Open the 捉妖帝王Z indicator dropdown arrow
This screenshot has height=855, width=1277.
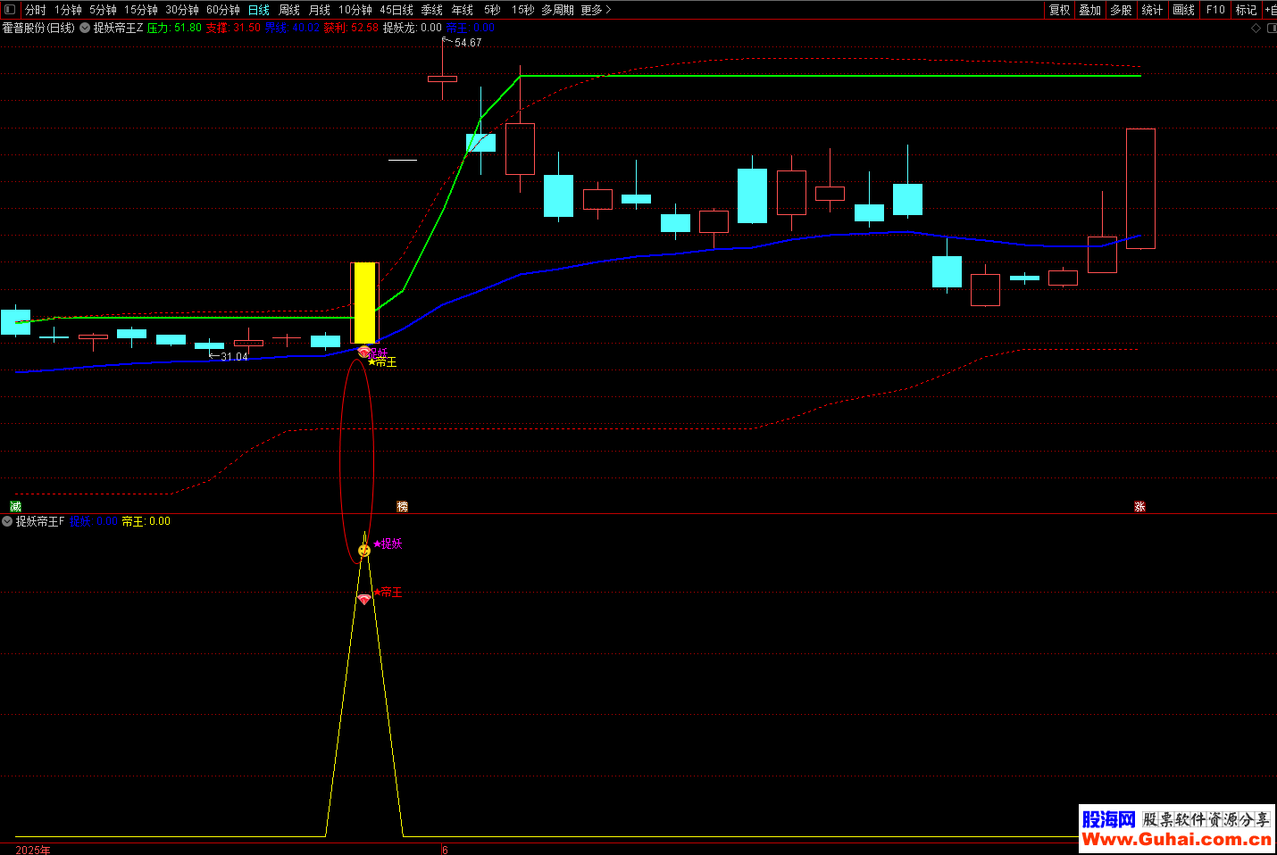click(x=85, y=28)
